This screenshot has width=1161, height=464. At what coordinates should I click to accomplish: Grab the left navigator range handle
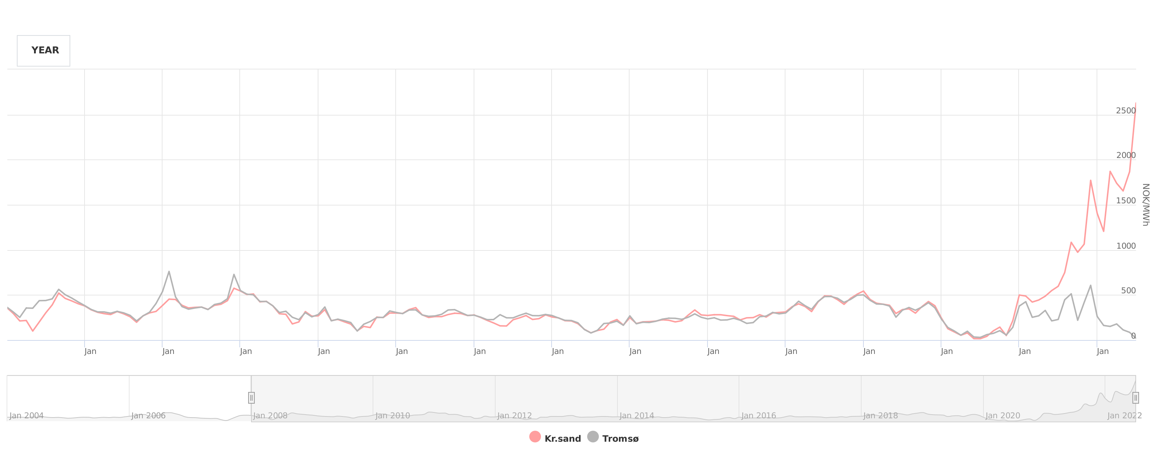[251, 398]
